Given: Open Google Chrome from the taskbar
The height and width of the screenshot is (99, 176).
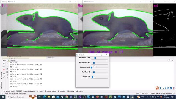Looking at the screenshot, I should (x=67, y=97).
